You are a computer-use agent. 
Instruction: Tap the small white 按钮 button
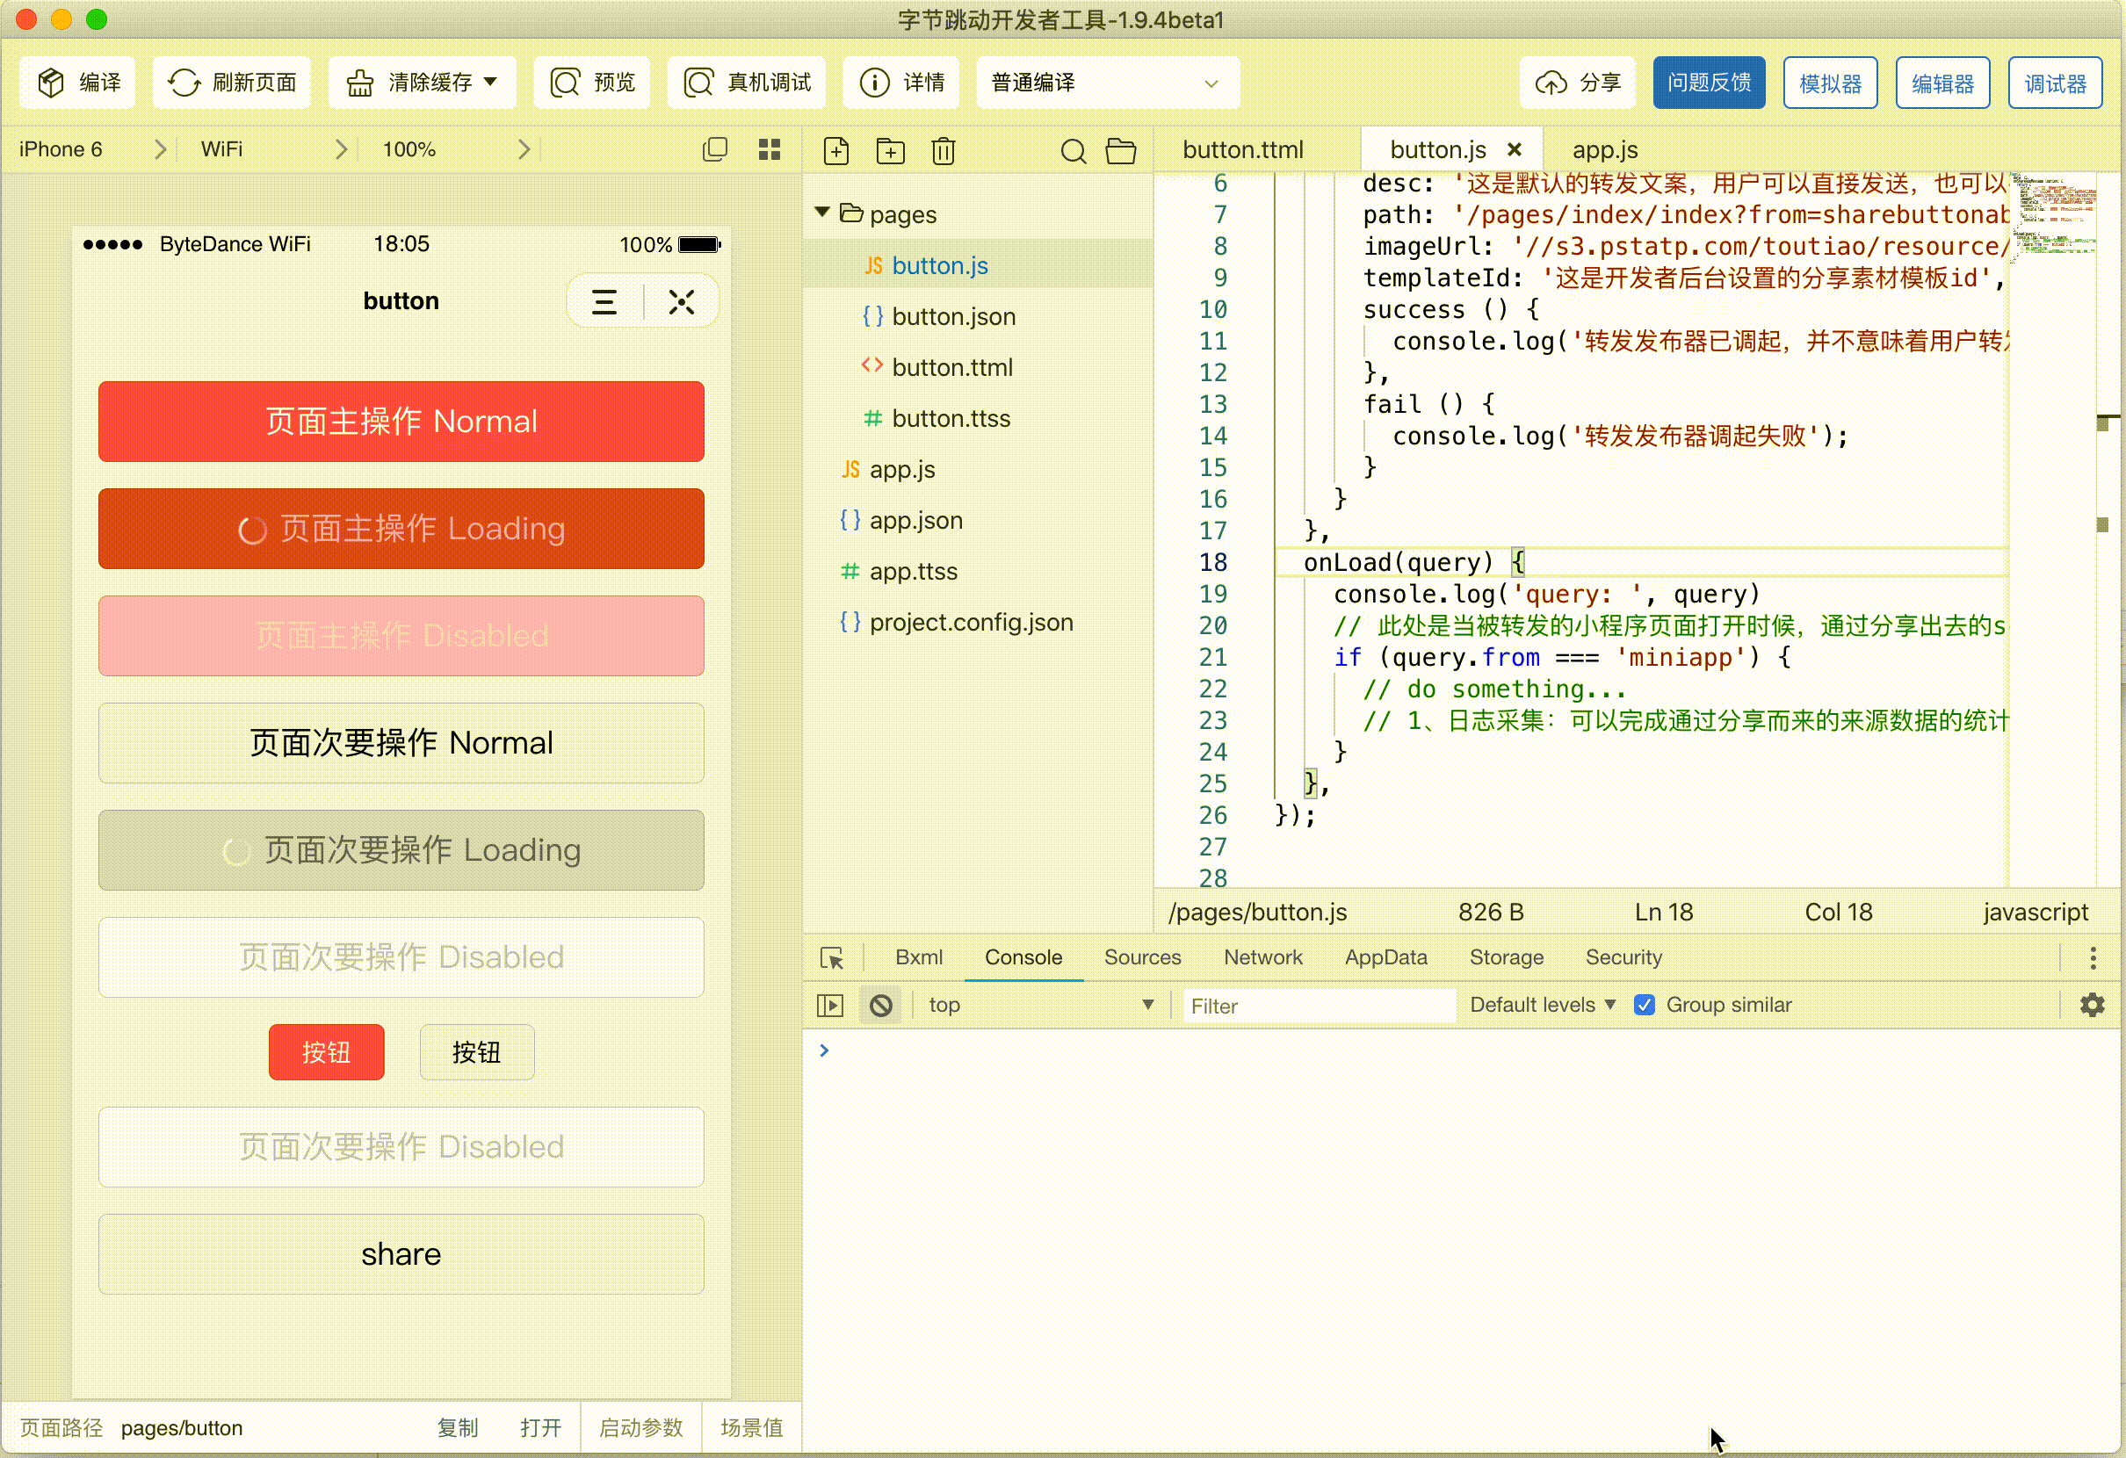(477, 1052)
